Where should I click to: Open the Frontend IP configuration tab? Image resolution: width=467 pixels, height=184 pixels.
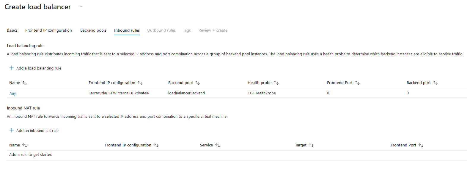(x=48, y=30)
